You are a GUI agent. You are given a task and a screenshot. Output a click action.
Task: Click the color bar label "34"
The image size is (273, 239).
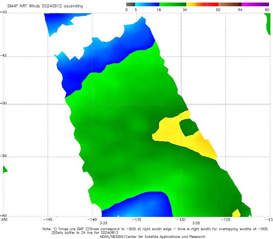coord(185,10)
